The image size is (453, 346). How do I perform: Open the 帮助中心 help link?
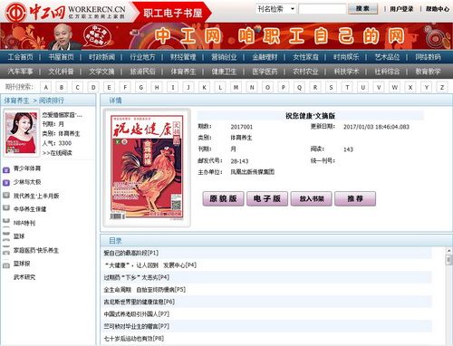(x=438, y=9)
